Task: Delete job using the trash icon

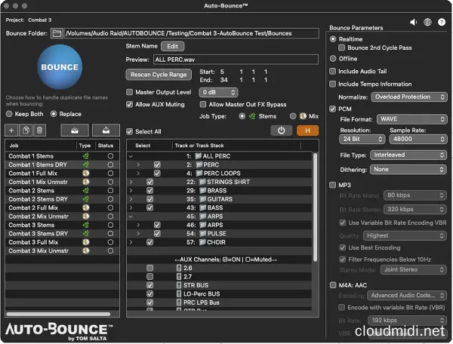Action: 39,131
